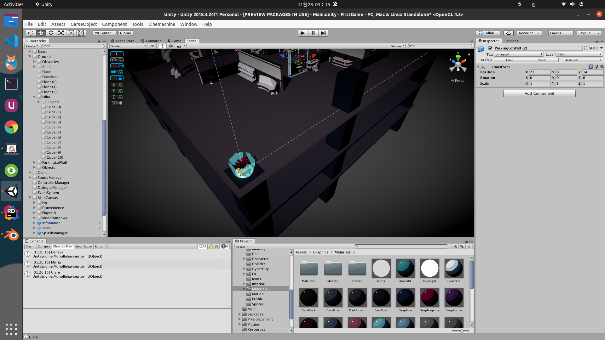605x340 pixels.
Task: Open the Layers dropdown
Action: pos(561,33)
